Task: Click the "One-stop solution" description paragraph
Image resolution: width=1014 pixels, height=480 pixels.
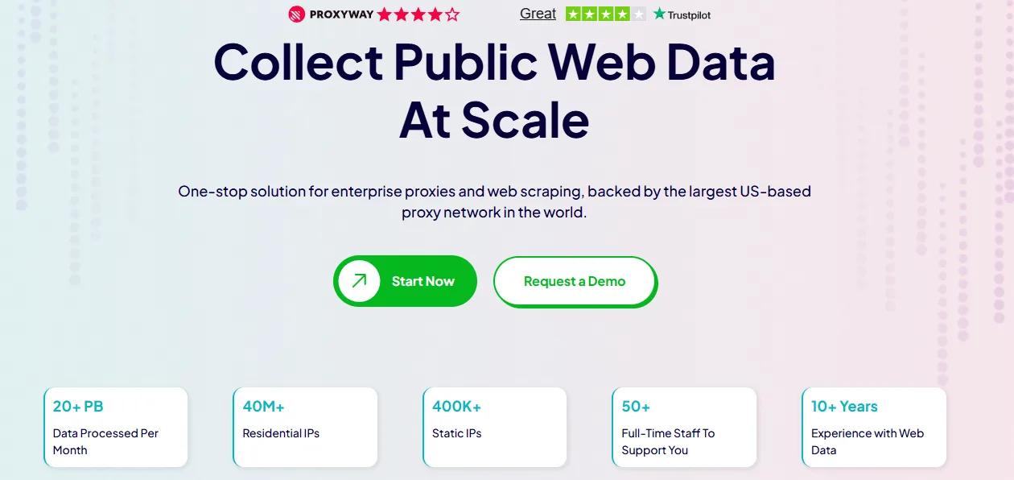Action: [494, 202]
